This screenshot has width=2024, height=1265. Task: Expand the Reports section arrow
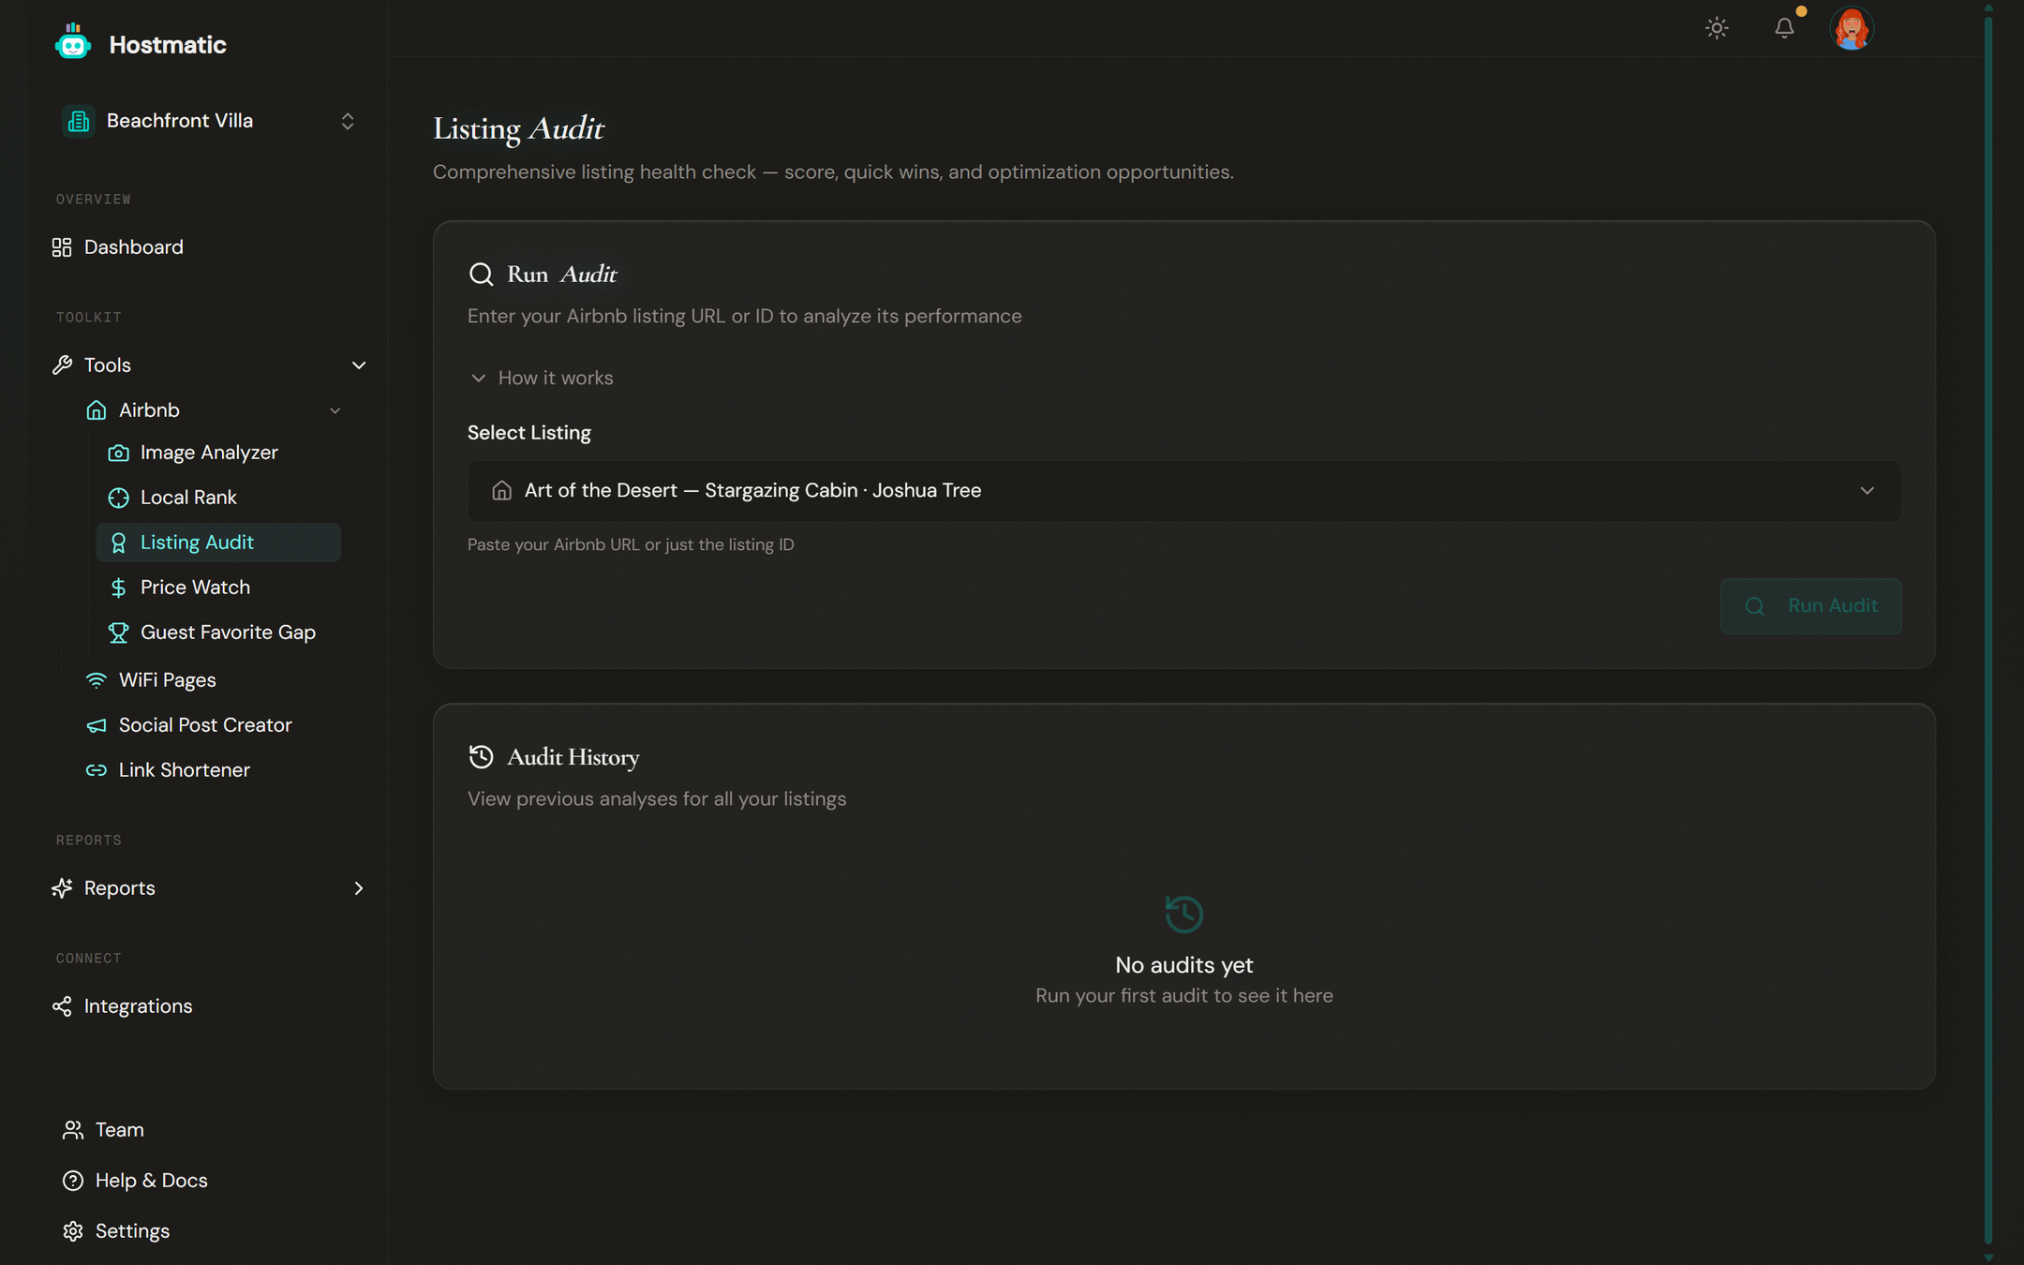tap(358, 888)
